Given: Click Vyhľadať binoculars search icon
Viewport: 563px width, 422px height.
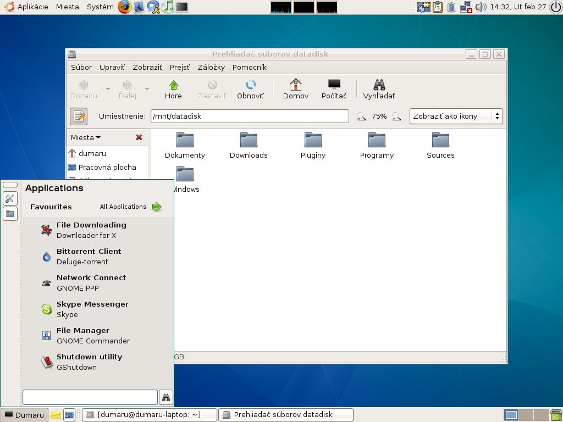Looking at the screenshot, I should coord(379,90).
